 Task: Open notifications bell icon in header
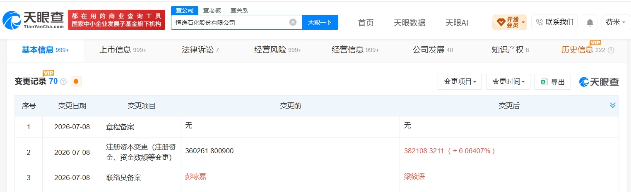[x=590, y=22]
